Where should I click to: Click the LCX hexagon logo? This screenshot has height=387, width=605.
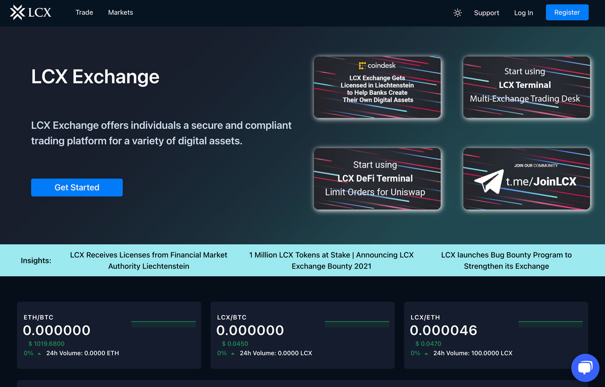pos(18,12)
